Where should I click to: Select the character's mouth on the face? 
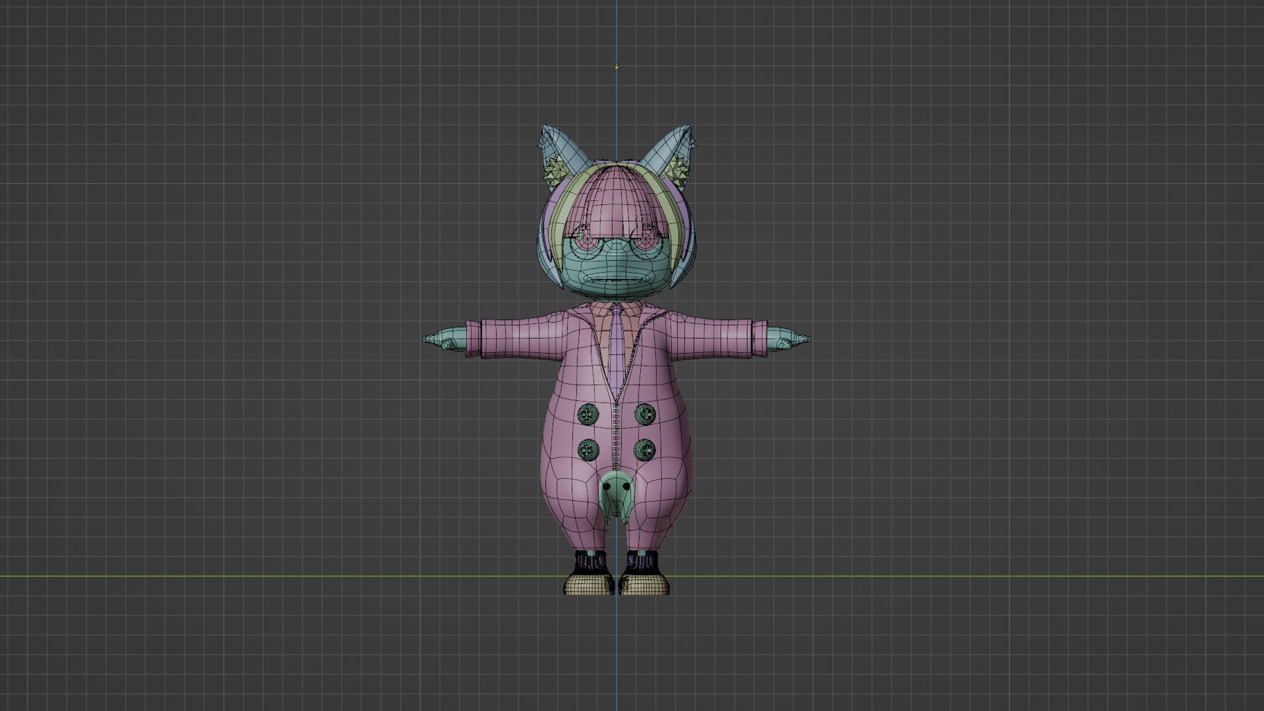[x=615, y=281]
